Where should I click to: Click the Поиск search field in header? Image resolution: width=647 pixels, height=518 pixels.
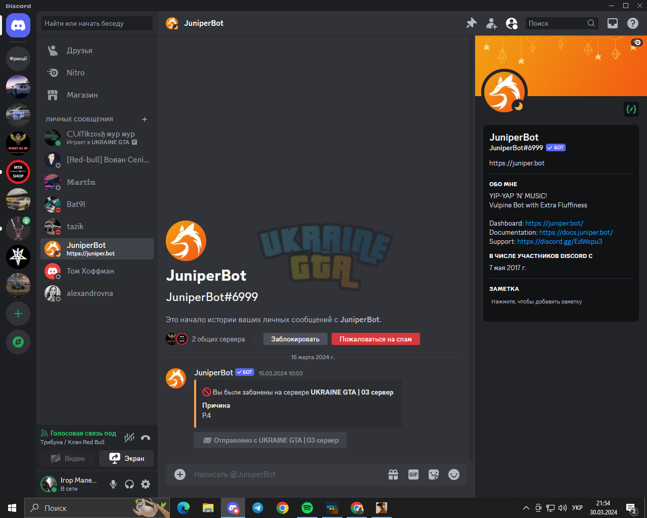coord(562,23)
